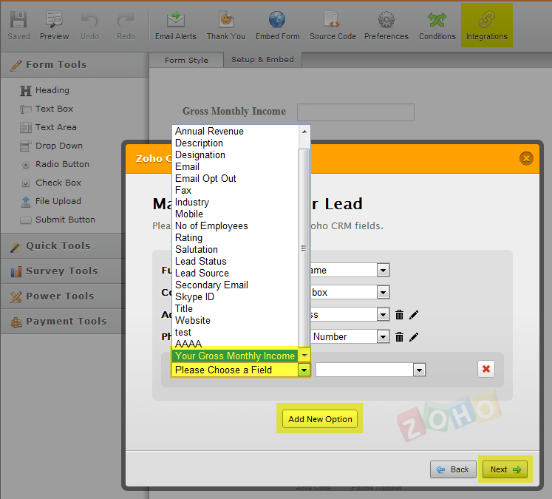Add a Heading element to form
Viewport: 552px width, 499px height.
(x=44, y=90)
